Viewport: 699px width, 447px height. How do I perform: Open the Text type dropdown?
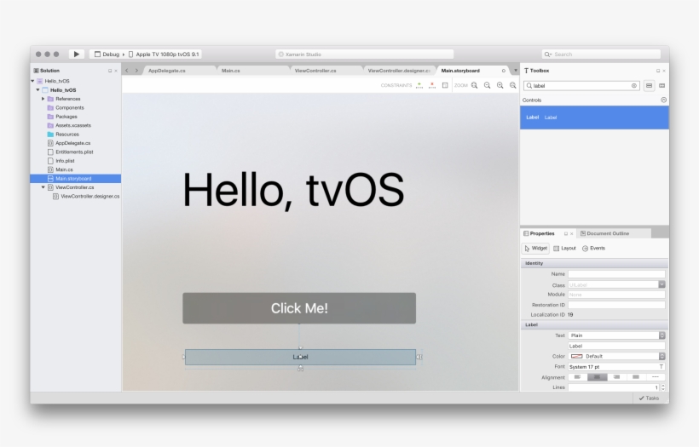click(x=661, y=335)
